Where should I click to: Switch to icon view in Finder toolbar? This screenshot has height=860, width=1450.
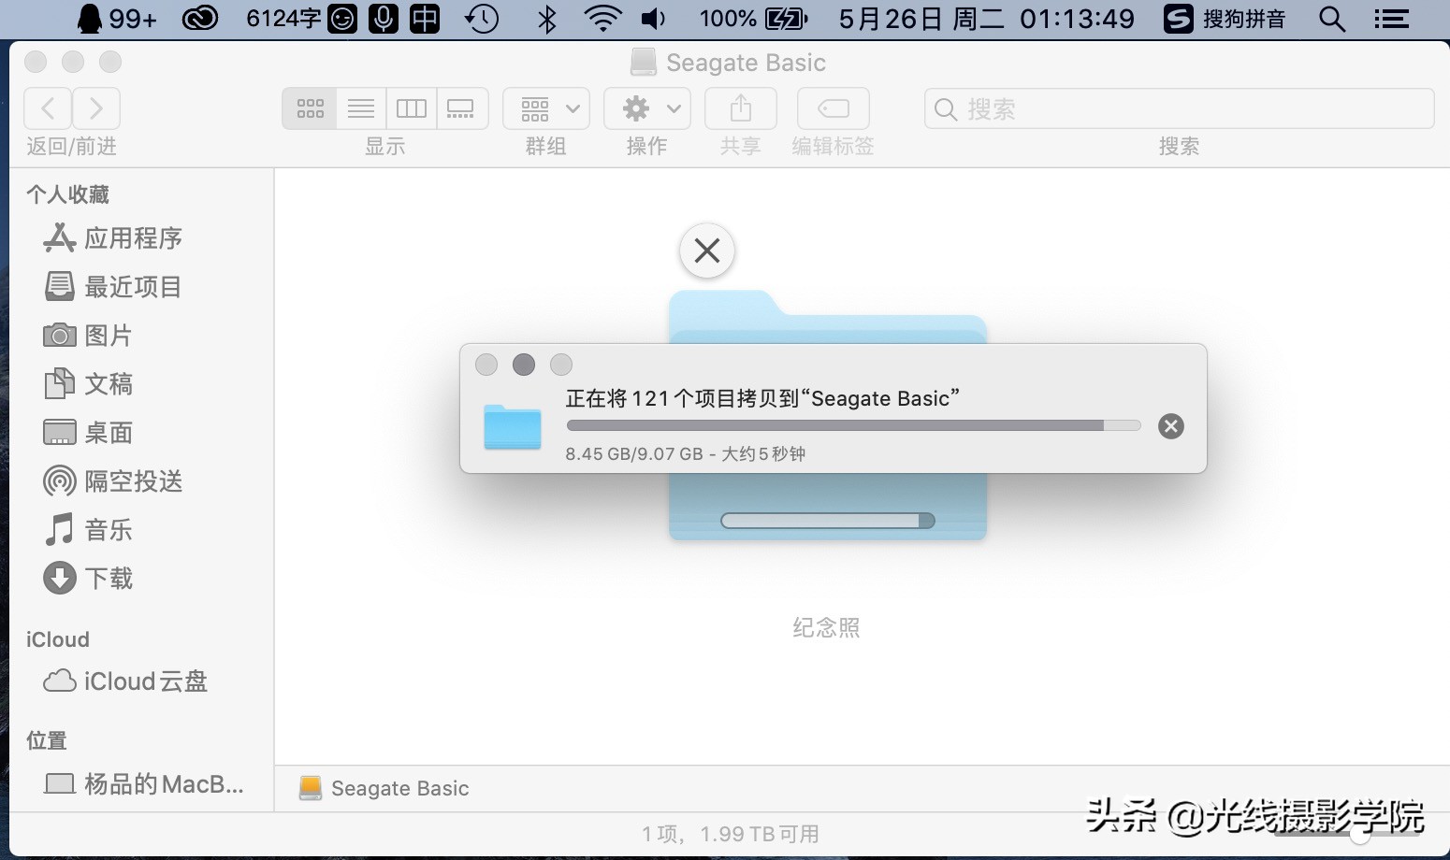pyautogui.click(x=309, y=107)
